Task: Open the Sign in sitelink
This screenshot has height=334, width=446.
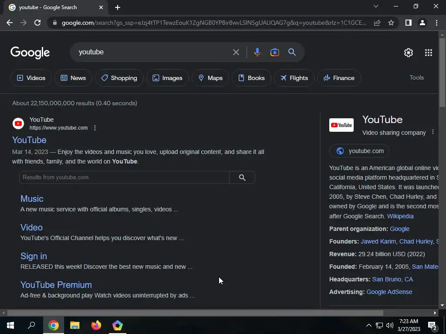Action: [x=34, y=256]
